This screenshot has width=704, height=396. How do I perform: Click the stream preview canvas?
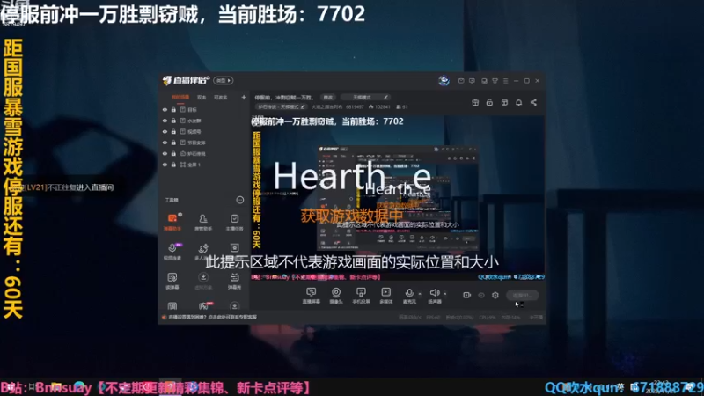point(398,197)
